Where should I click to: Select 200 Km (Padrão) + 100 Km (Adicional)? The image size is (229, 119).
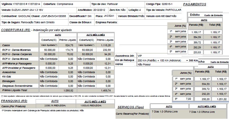coord(159,61)
